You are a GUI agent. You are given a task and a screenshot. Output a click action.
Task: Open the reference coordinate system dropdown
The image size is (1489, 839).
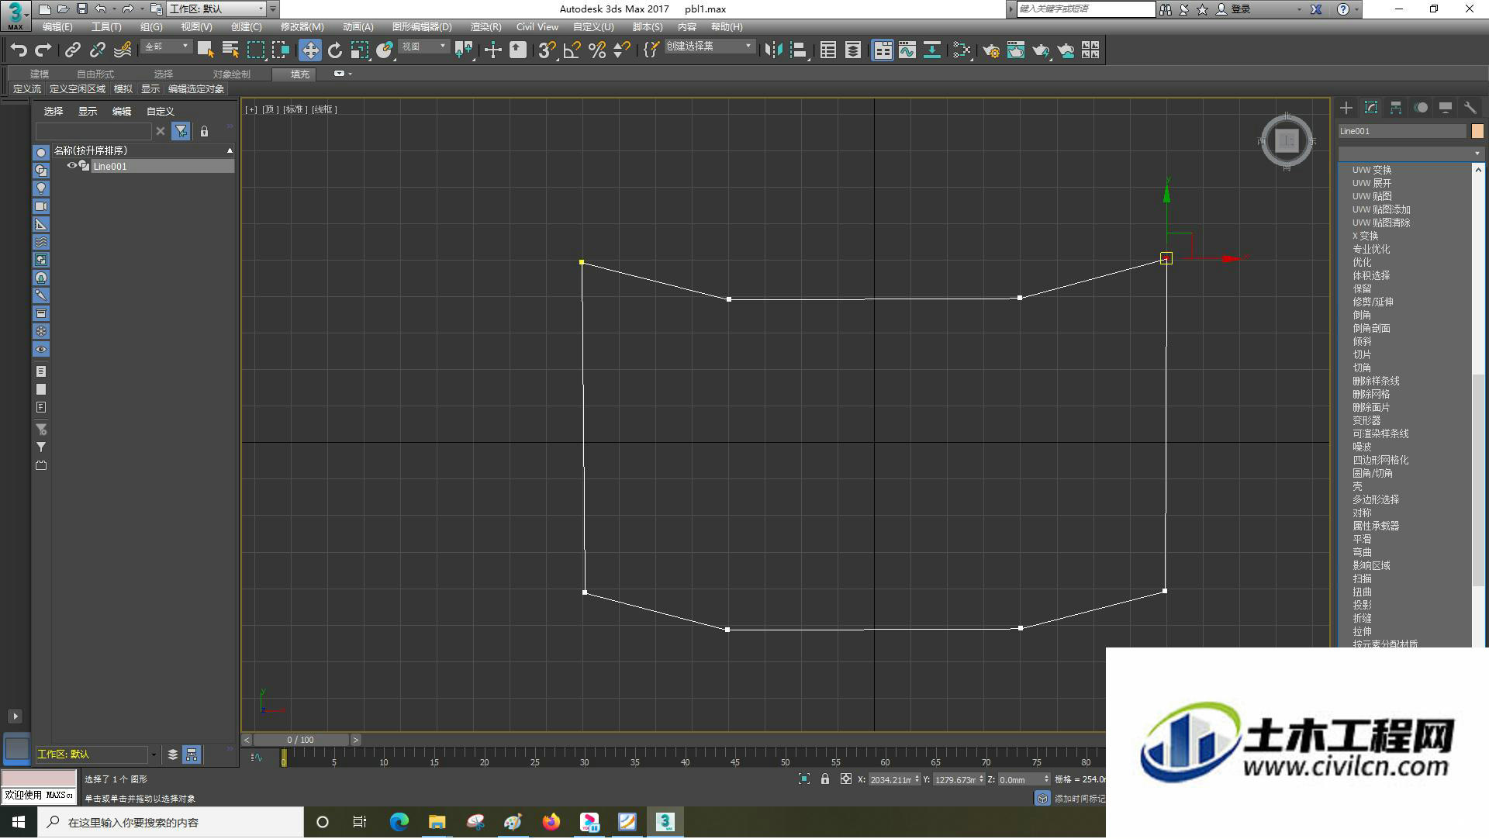423,47
